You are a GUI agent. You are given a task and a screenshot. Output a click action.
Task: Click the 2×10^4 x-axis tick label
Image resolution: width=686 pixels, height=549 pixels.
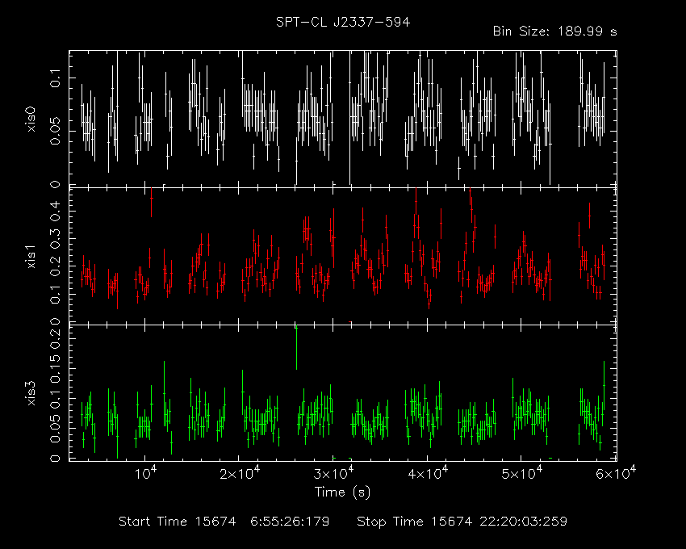click(x=240, y=473)
